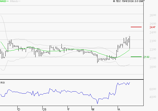Click the 2000 price axis label

[153, 67]
